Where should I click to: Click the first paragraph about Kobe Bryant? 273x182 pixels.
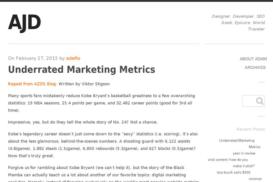[100, 103]
